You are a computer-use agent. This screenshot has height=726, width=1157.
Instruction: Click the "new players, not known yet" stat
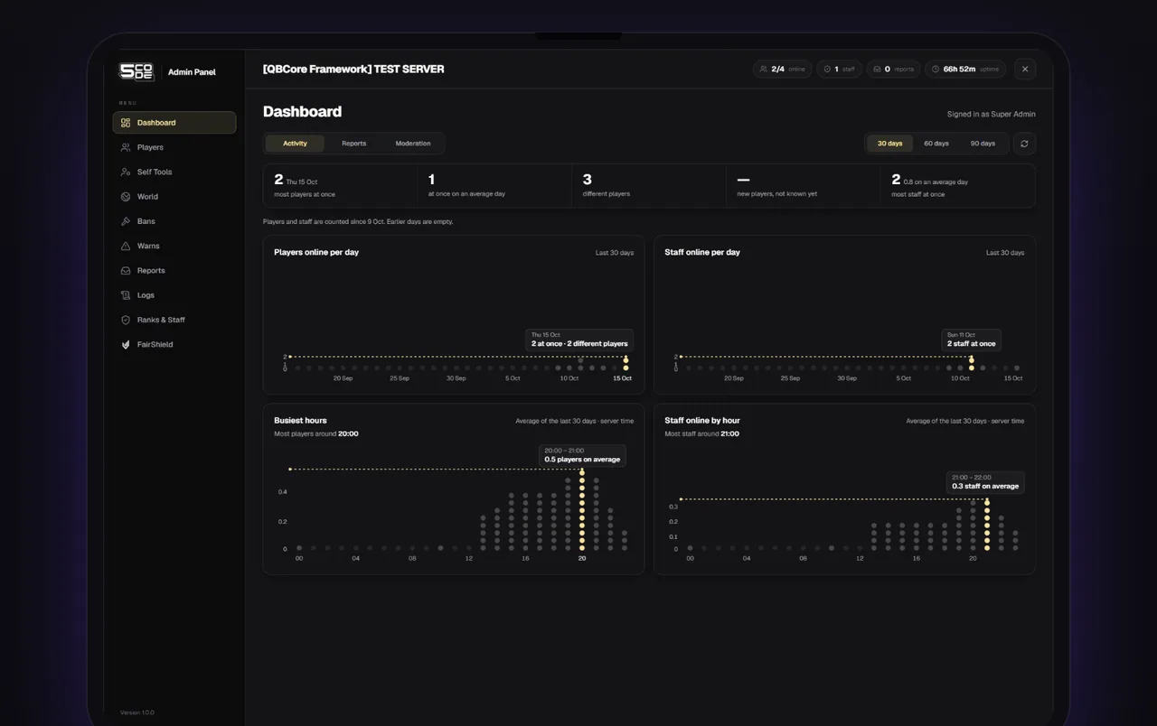804,185
